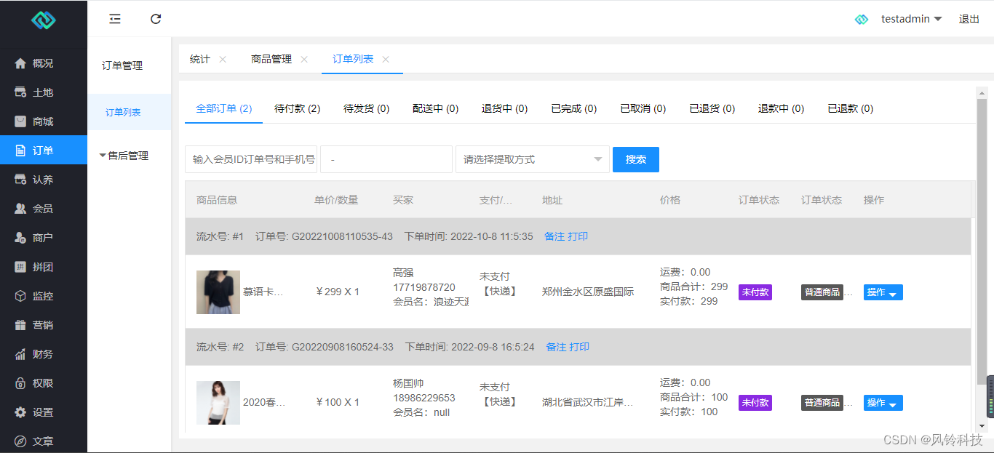The image size is (994, 453).
Task: Select the 退货中 (0) filter tab
Action: (505, 108)
